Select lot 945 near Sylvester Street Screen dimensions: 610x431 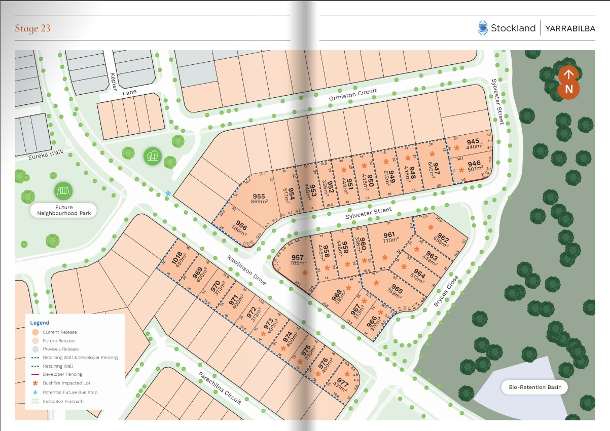[473, 144]
